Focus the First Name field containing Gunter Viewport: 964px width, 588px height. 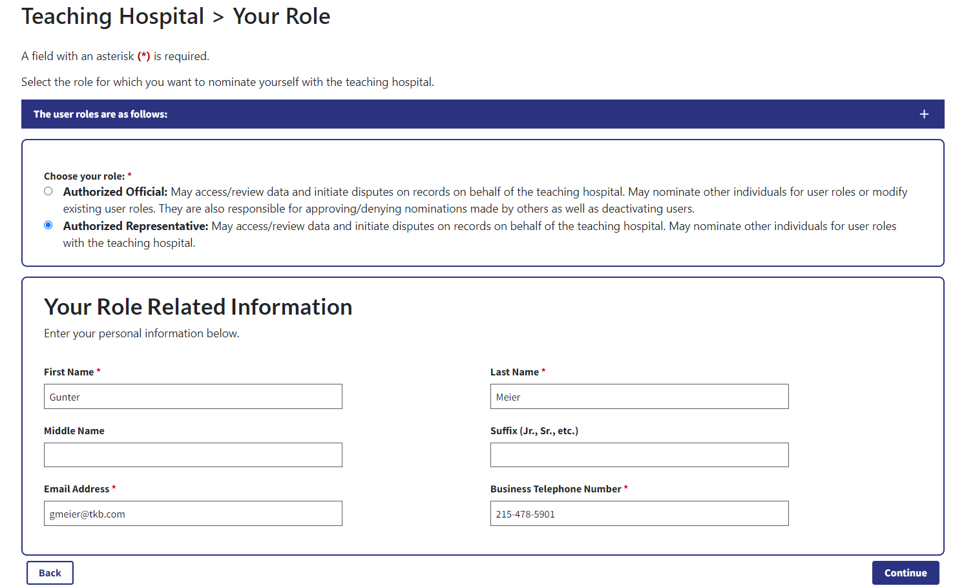click(x=193, y=397)
